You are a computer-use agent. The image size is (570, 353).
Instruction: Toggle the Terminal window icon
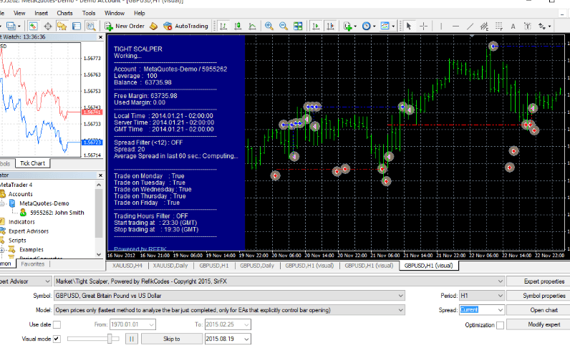tap(77, 26)
